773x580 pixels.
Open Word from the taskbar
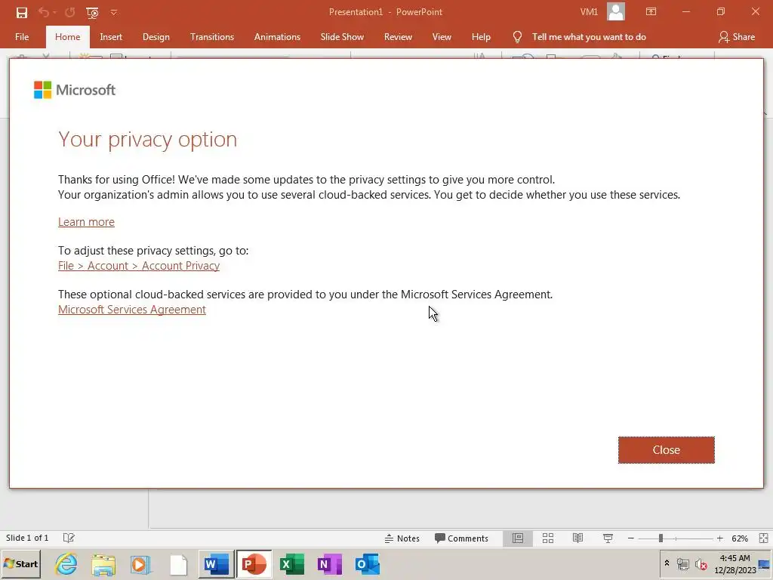pyautogui.click(x=217, y=564)
